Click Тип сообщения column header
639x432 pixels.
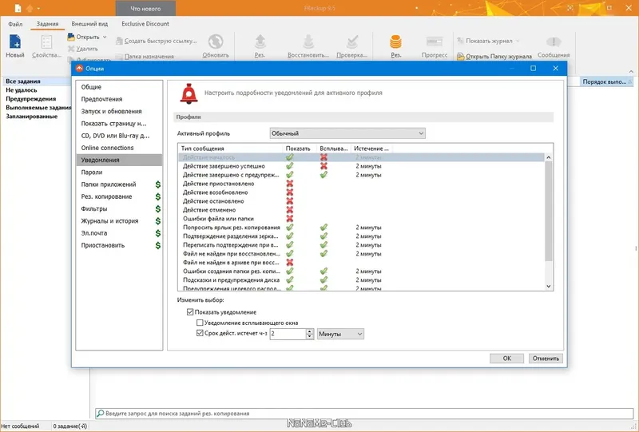[230, 149]
